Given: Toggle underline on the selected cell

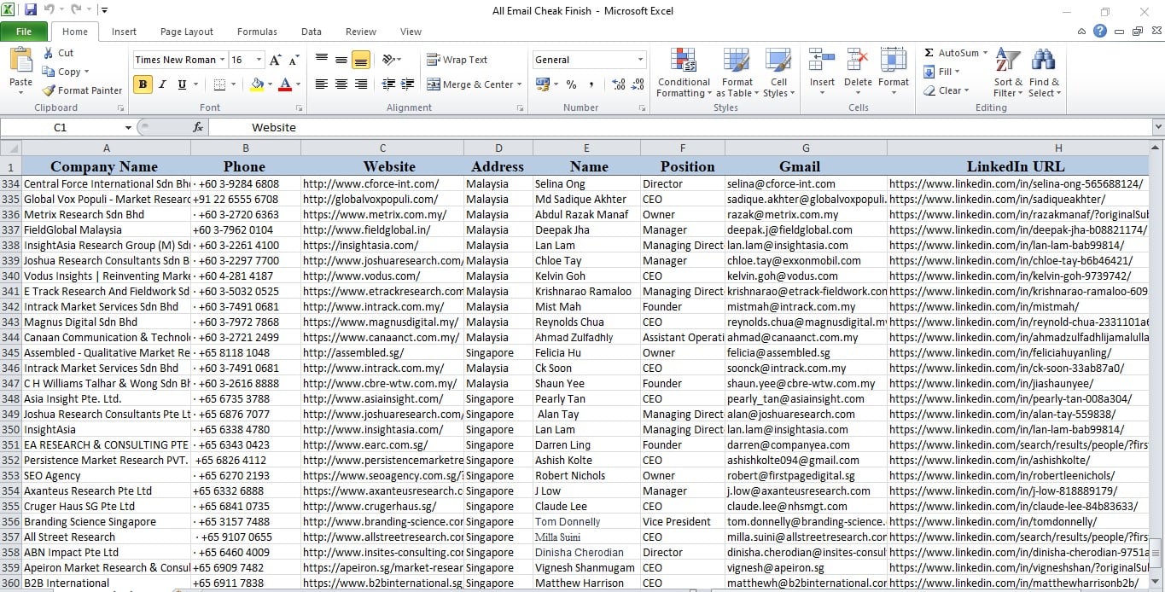Looking at the screenshot, I should tap(182, 84).
